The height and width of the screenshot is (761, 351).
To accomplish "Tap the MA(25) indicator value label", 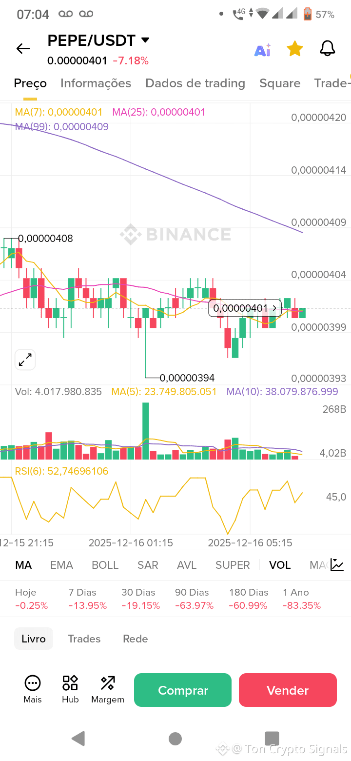I will point(159,112).
